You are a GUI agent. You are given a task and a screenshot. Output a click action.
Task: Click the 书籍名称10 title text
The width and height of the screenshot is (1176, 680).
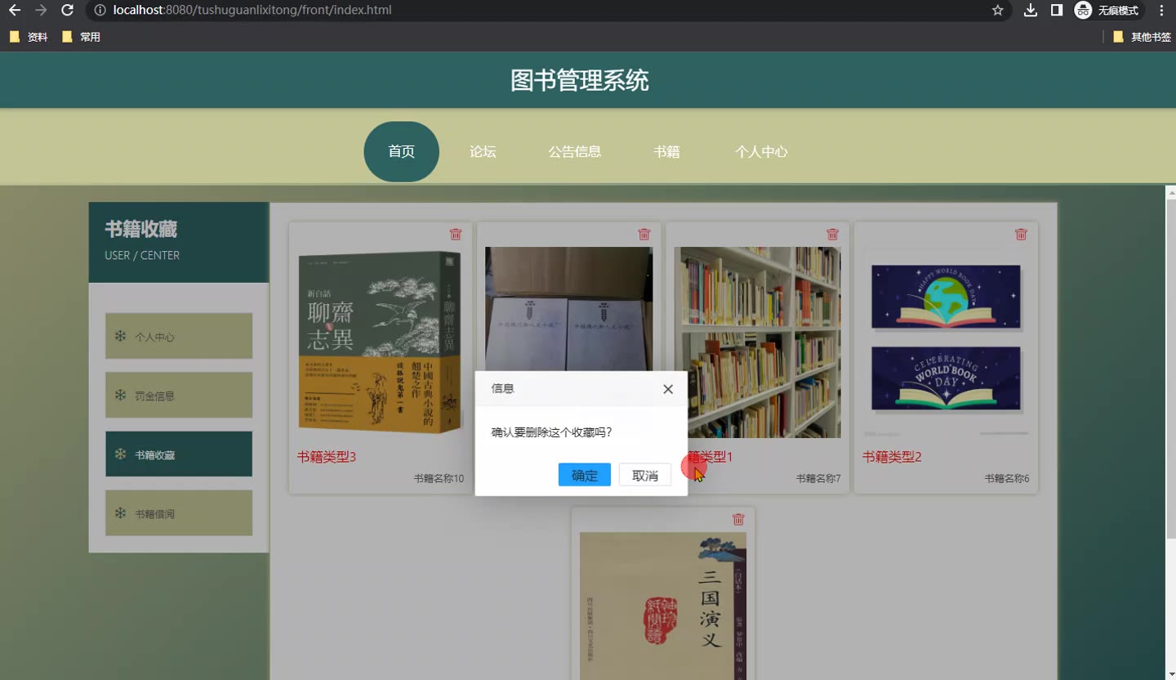point(439,478)
